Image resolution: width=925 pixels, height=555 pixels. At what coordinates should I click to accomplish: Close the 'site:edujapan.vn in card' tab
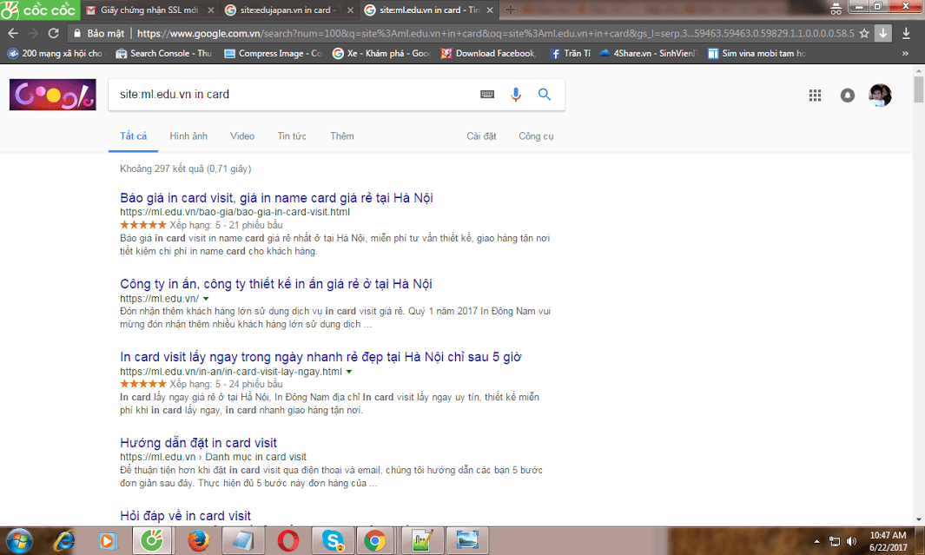350,10
